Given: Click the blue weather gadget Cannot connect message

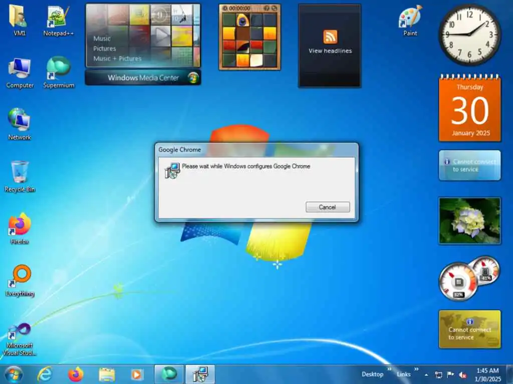Looking at the screenshot, I should point(469,165).
